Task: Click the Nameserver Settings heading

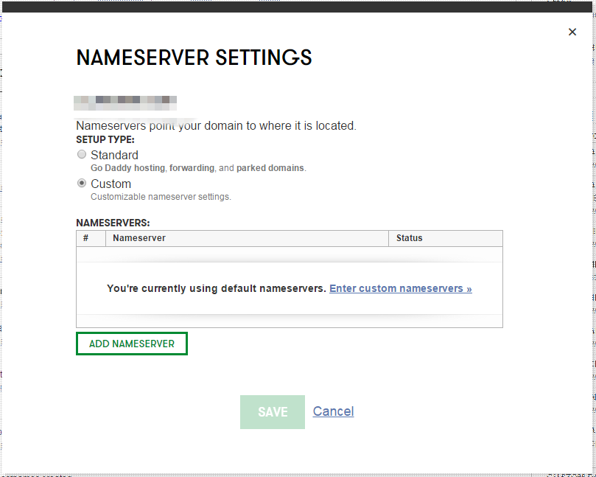Action: point(194,58)
